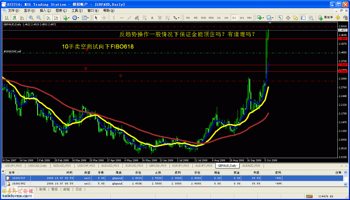Viewport: 350px width, 200px height.
Task: Open the Strategy Tester icon
Action: (x=311, y=18)
